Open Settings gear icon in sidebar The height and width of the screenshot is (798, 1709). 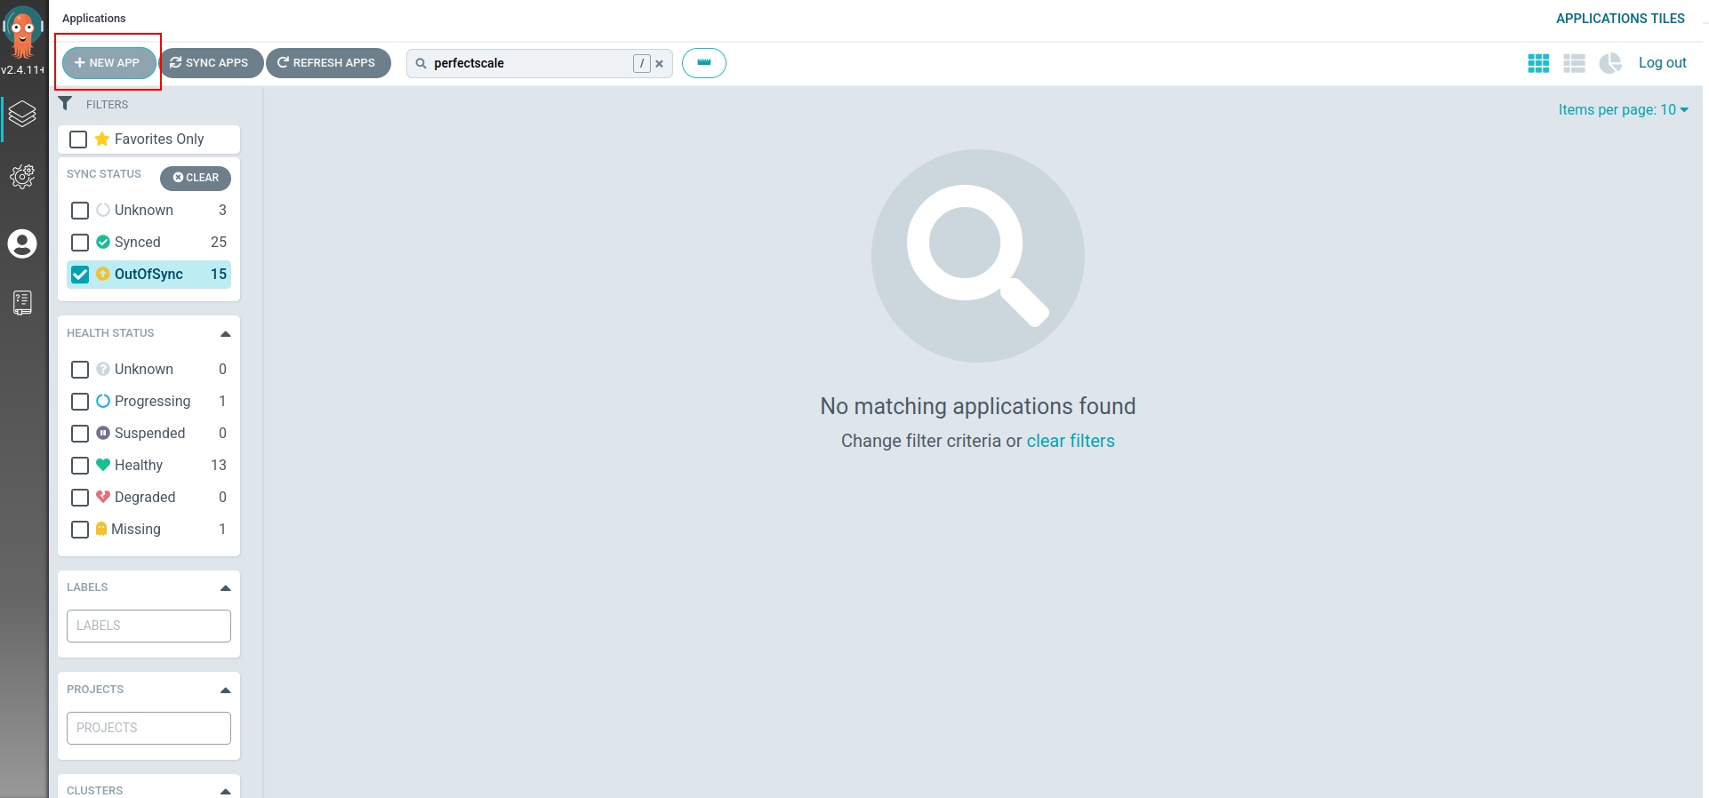click(x=22, y=177)
